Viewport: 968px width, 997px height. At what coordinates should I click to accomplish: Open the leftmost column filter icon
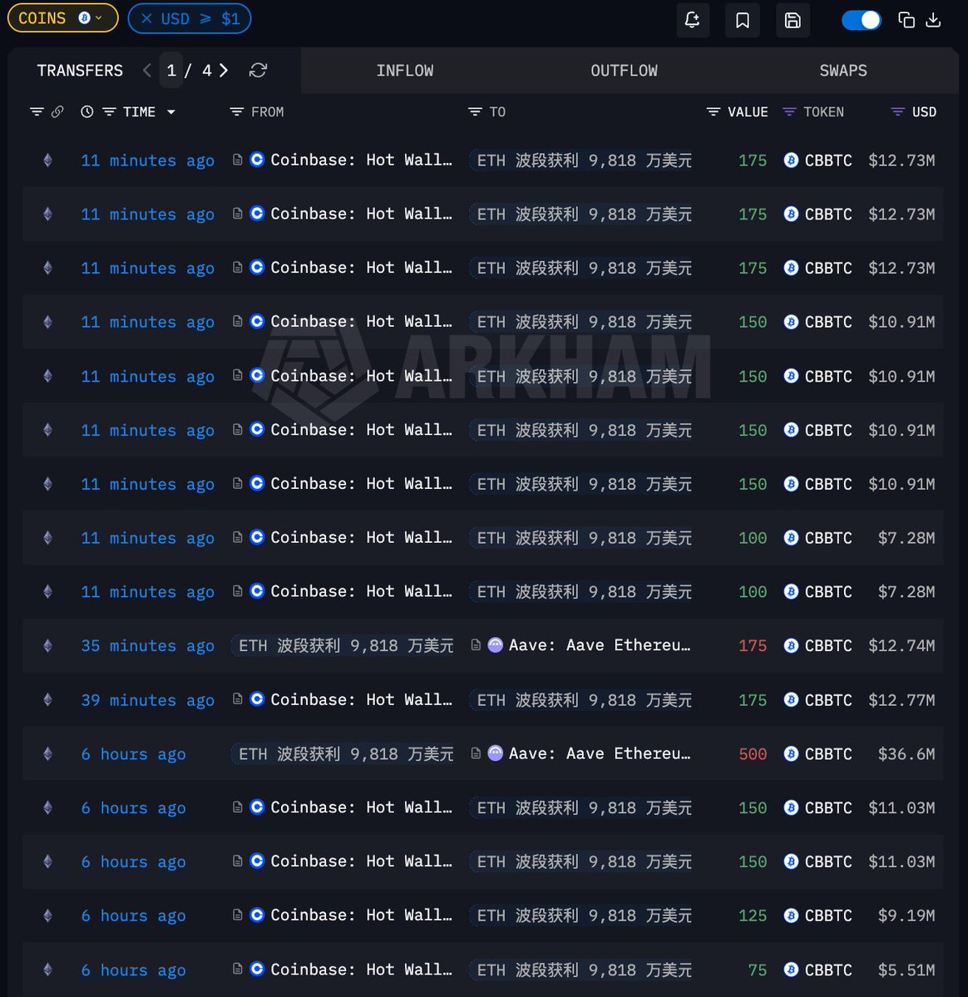point(37,112)
